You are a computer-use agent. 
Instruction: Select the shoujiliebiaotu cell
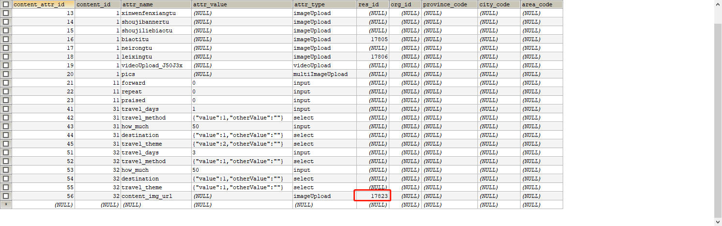[156, 30]
